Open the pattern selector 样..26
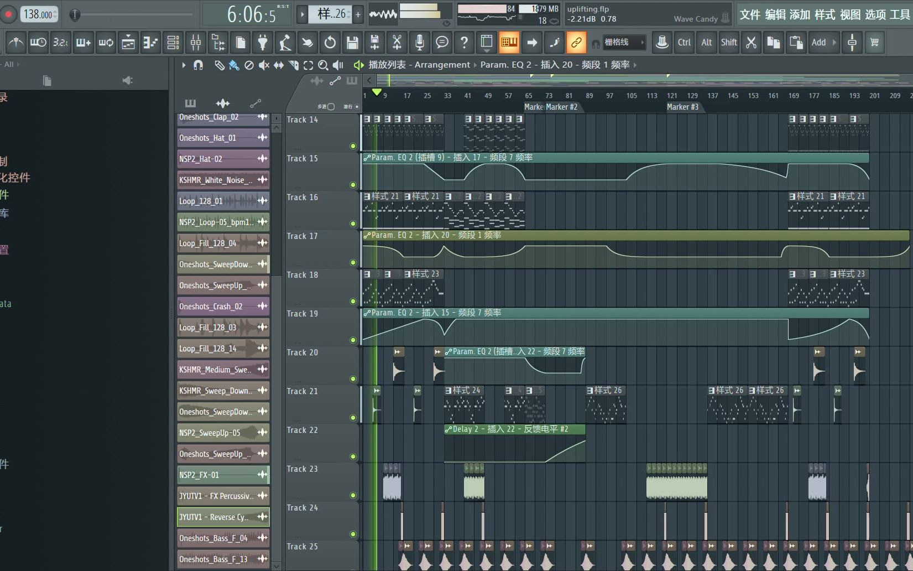 [330, 14]
